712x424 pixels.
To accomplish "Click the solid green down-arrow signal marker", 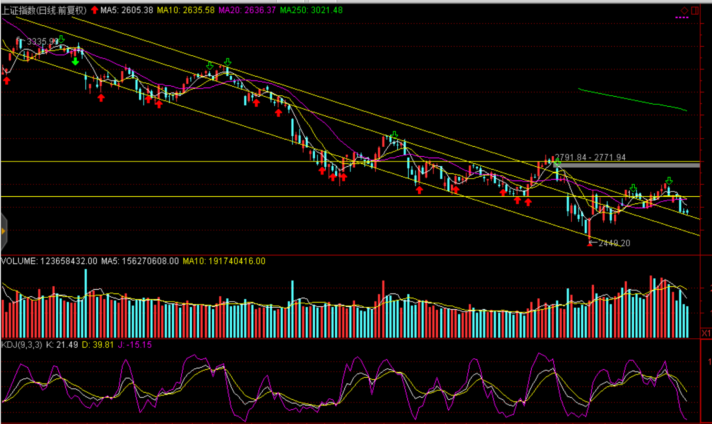I will (x=75, y=61).
